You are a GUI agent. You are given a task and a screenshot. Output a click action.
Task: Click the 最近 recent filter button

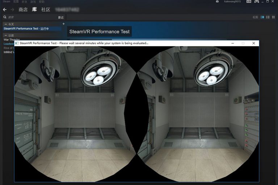[61, 17]
